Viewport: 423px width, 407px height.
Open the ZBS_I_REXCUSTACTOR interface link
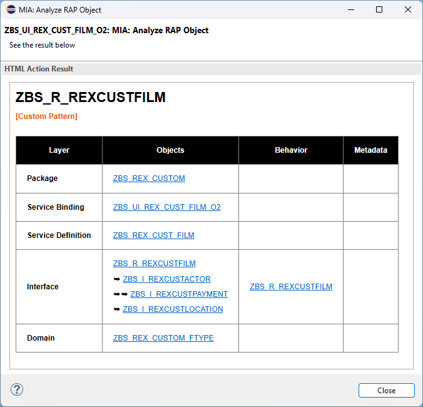pyautogui.click(x=166, y=279)
